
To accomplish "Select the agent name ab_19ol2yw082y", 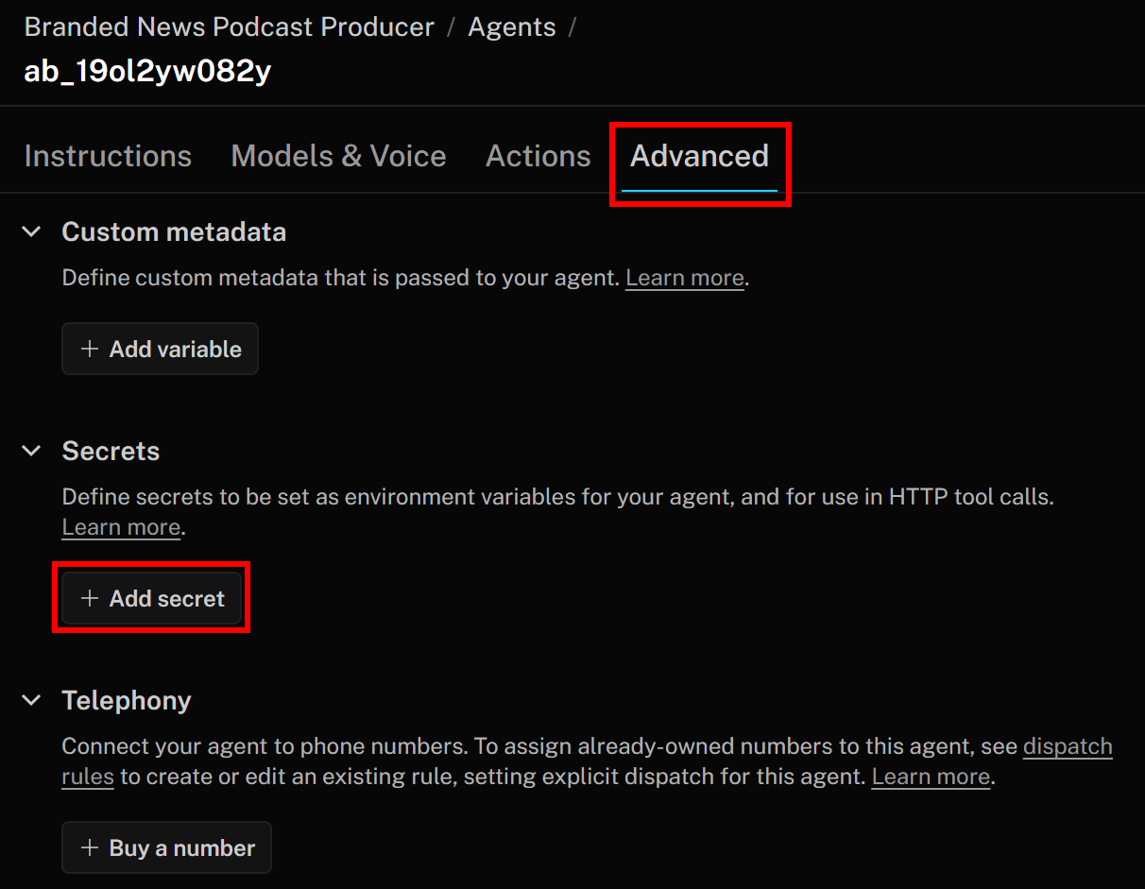I will coord(146,70).
